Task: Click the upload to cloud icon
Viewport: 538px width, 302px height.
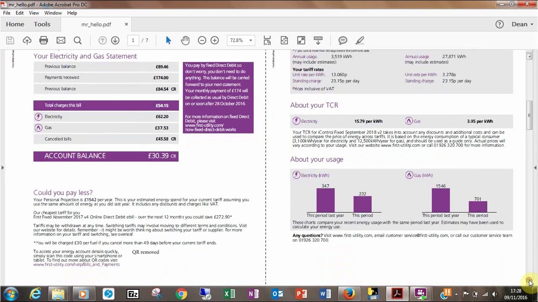Action: (27, 40)
